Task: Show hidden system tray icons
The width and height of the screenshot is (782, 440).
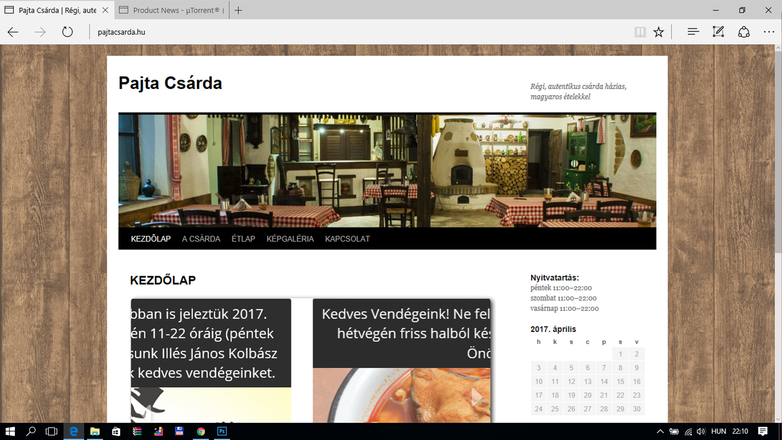Action: [x=660, y=431]
